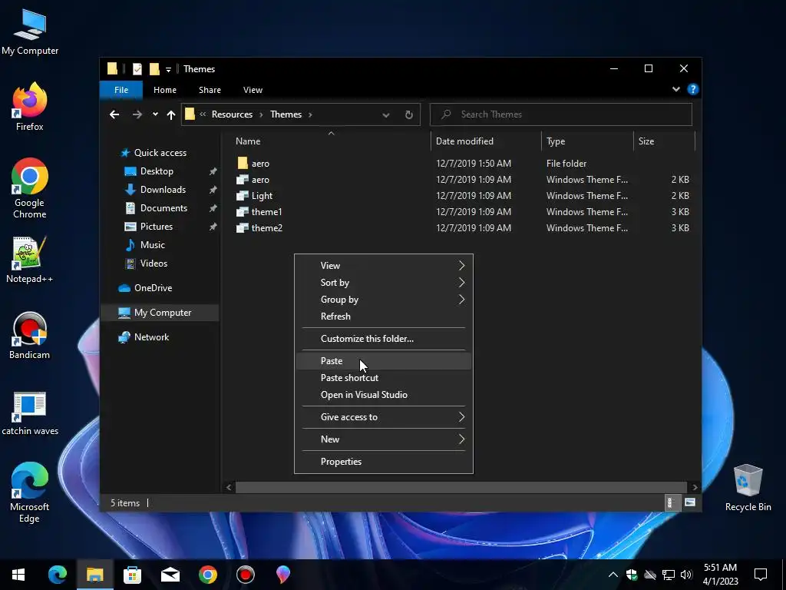Click the New folder quick access toolbar icon
This screenshot has width=786, height=590.
154,68
